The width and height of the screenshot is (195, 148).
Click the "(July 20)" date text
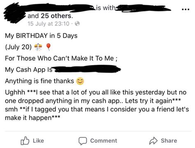click(18, 47)
